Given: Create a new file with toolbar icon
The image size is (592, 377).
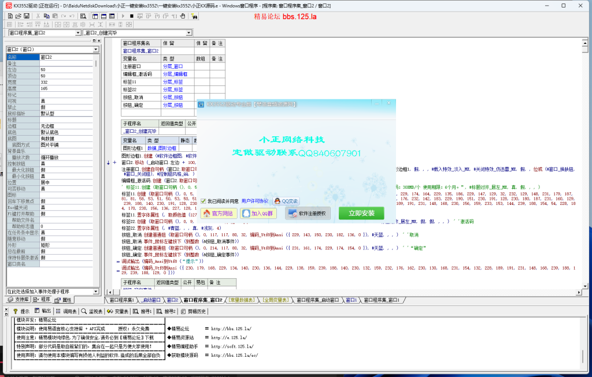Looking at the screenshot, I should tap(10, 16).
